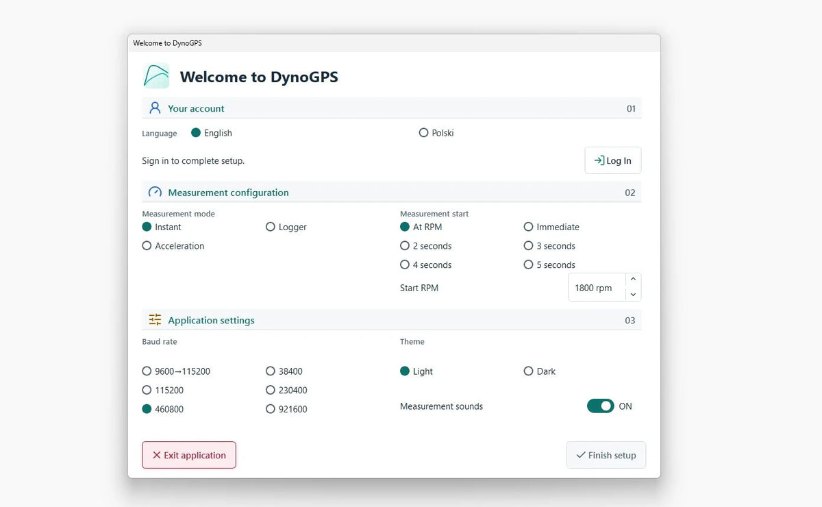
Task: Click Finish setup button
Action: click(x=606, y=455)
